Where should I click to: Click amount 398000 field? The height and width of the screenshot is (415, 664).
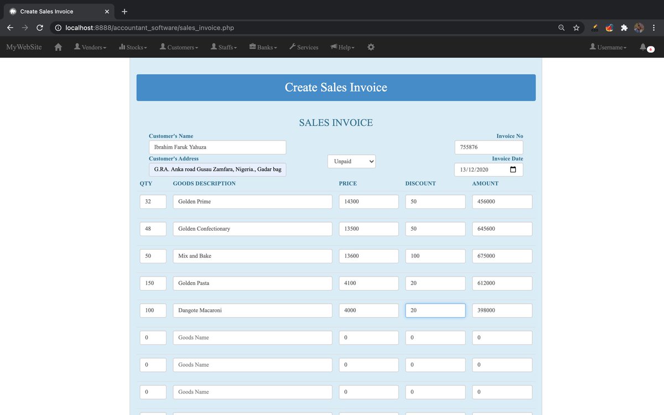pyautogui.click(x=502, y=310)
